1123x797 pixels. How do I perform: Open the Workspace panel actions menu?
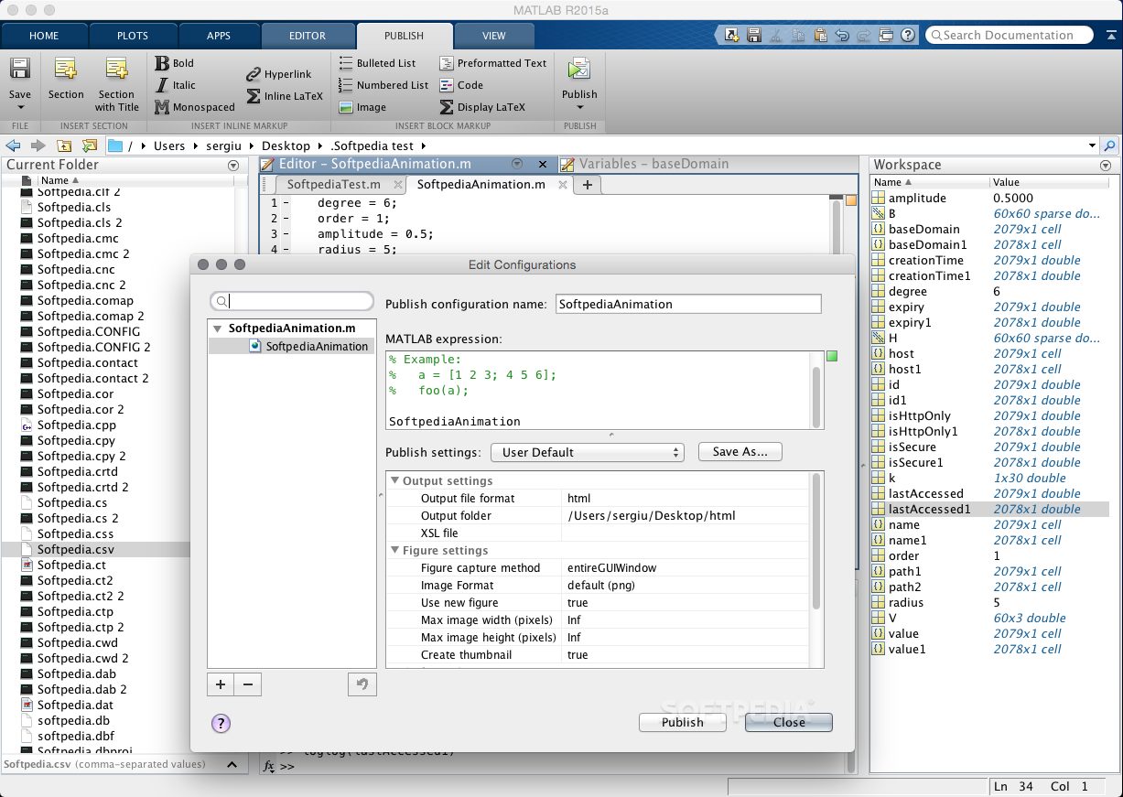1105,166
